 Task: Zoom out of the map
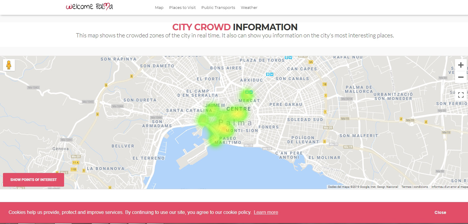(x=461, y=77)
